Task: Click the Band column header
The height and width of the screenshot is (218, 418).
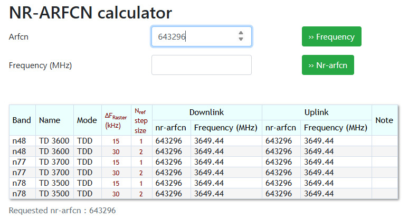Action: tap(22, 120)
